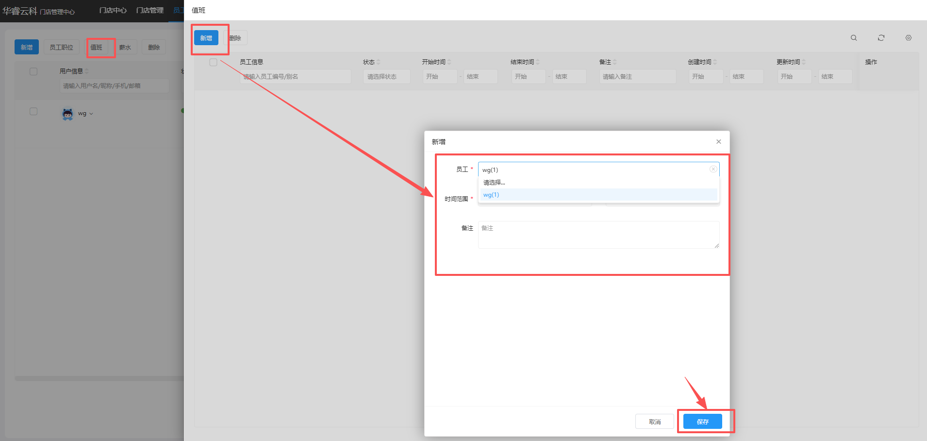Click the 取消 button in the dialog
Screen dimensions: 927x441
[x=654, y=422]
